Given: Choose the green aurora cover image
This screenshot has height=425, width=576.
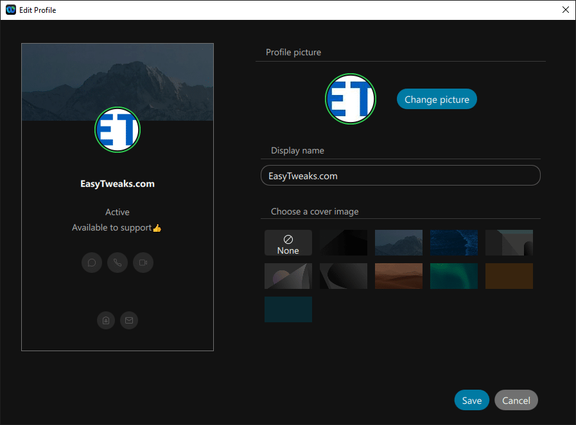Looking at the screenshot, I should (454, 276).
